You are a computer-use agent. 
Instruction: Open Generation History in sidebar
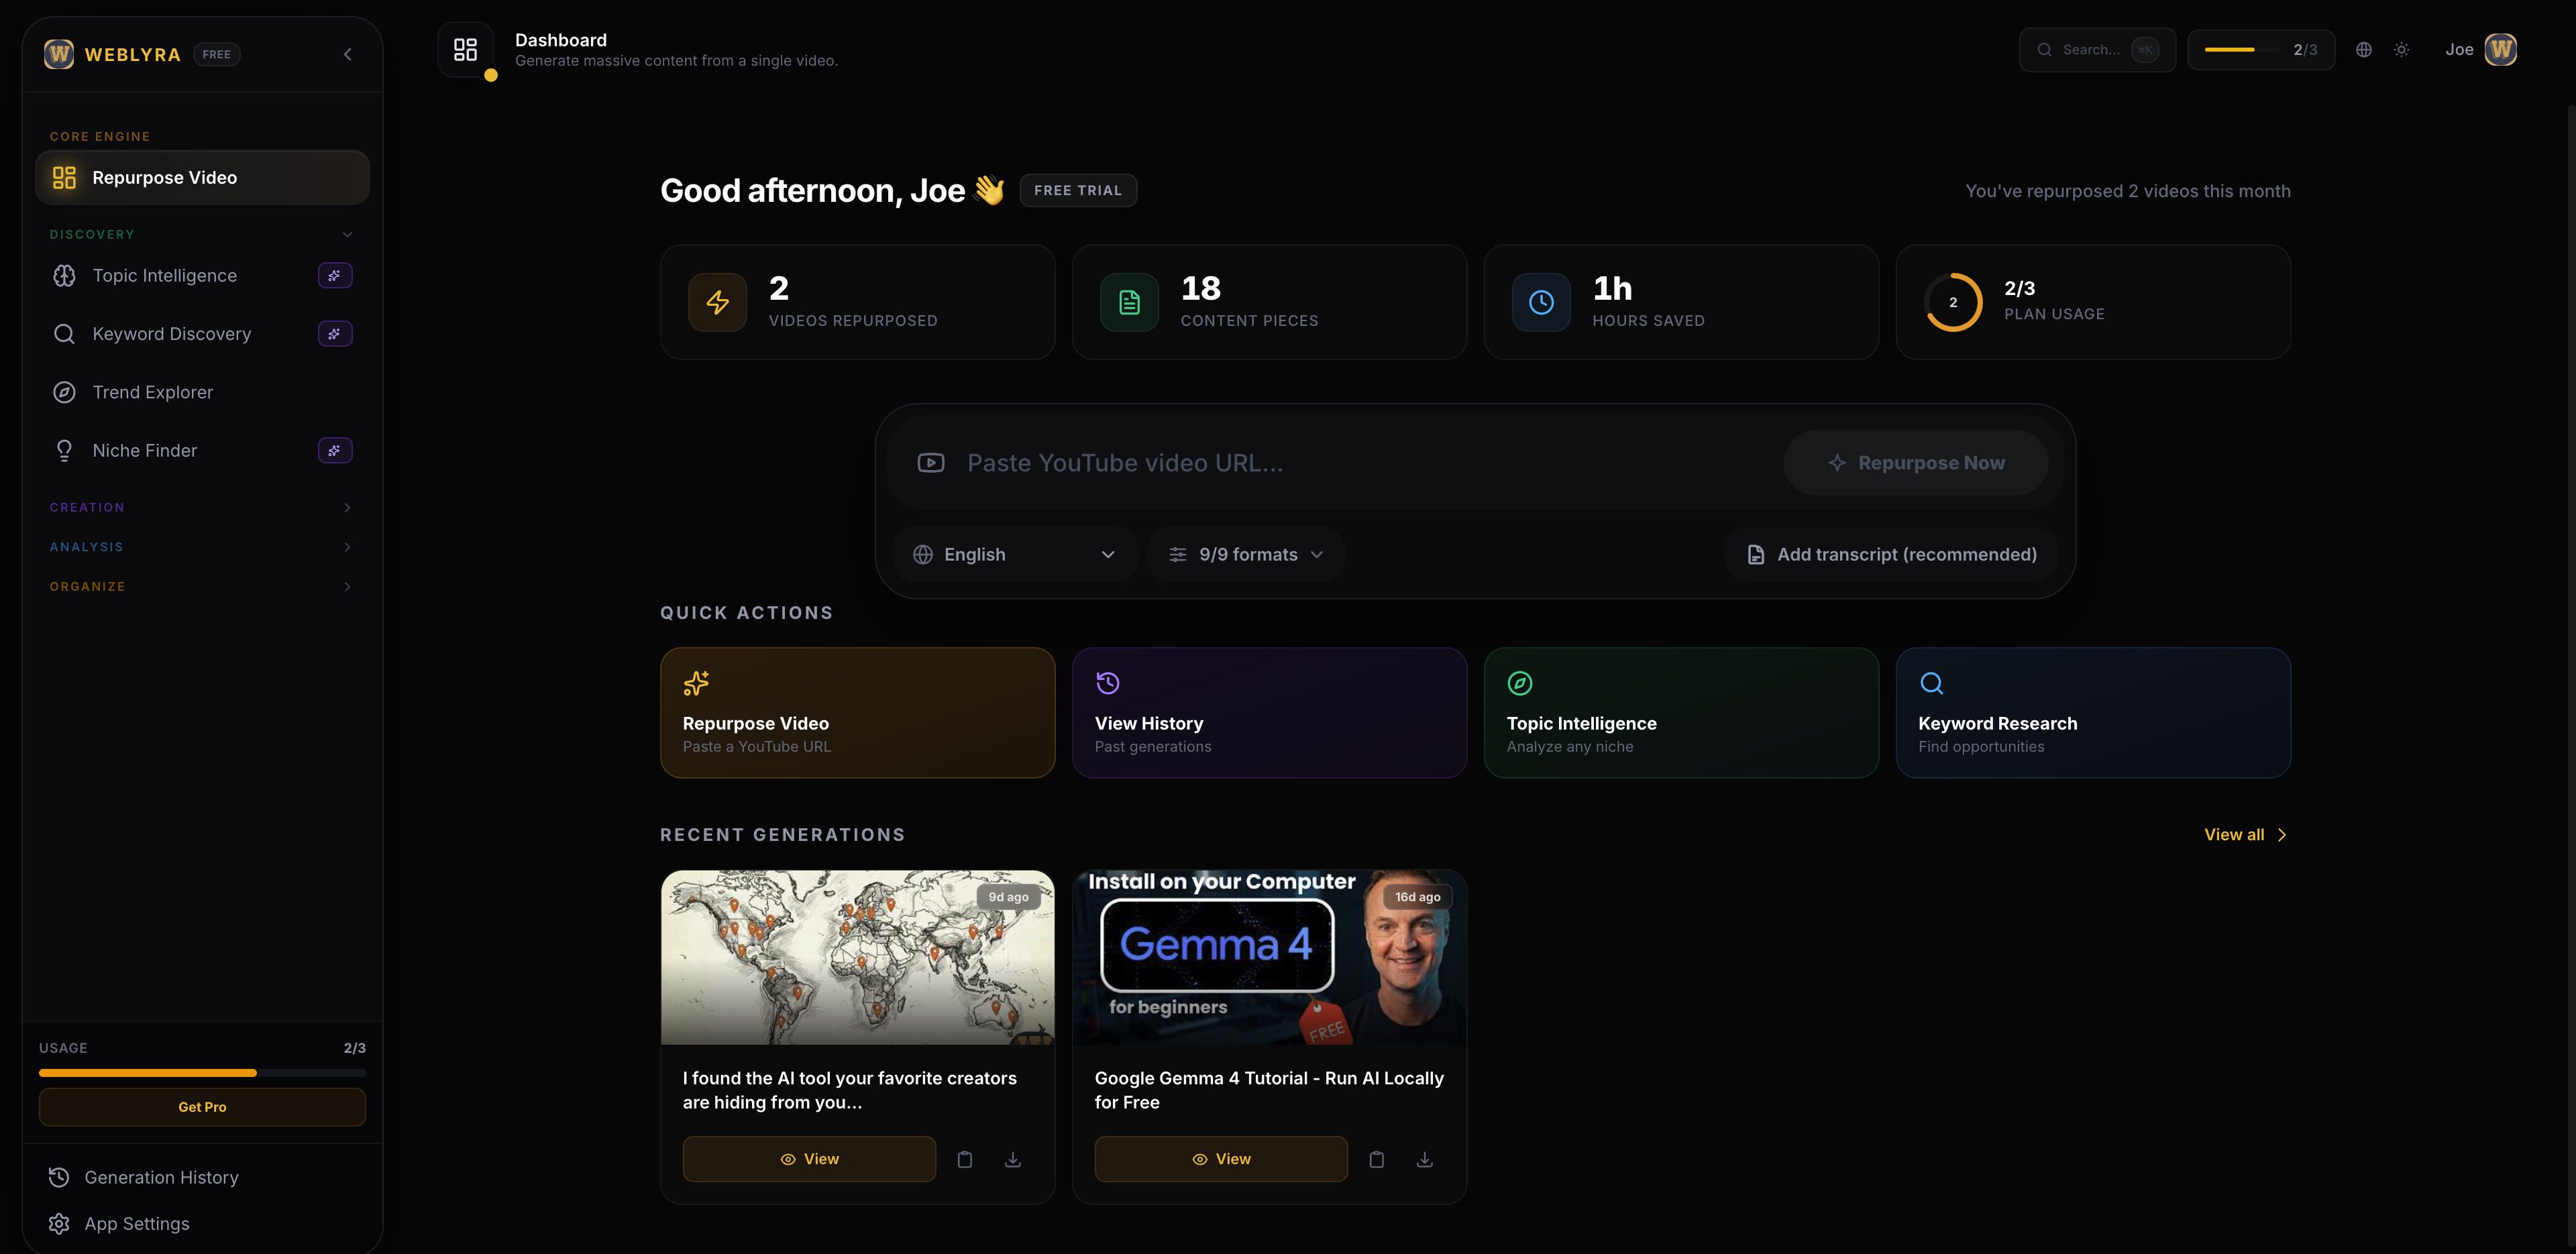161,1177
